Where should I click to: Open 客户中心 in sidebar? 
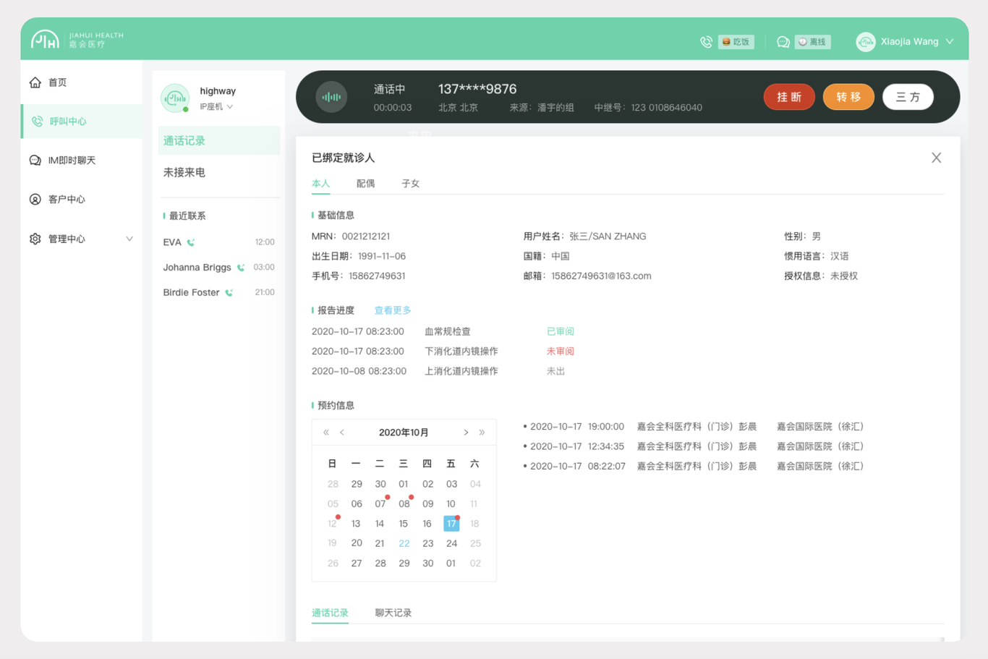[x=81, y=200]
